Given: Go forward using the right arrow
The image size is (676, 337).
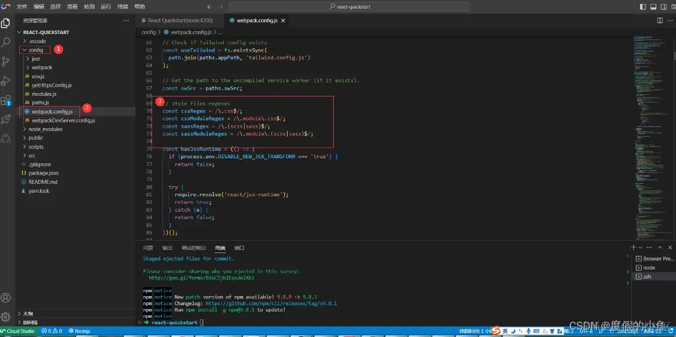Looking at the screenshot, I should pos(221,7).
